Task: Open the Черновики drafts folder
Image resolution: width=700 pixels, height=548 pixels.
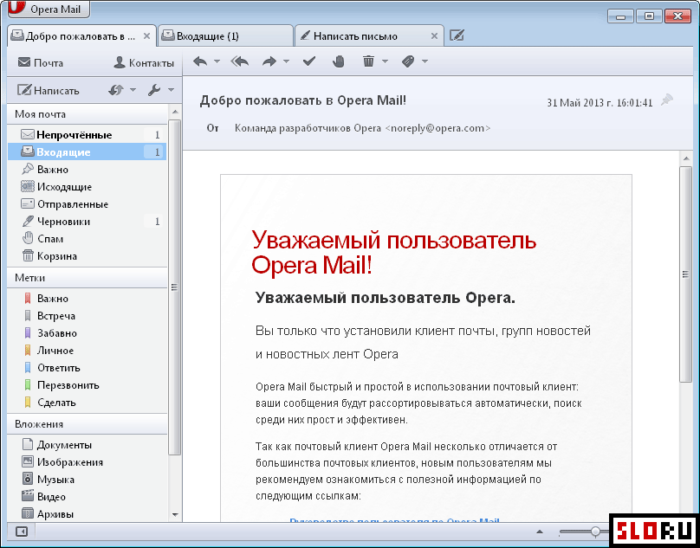Action: pos(87,222)
